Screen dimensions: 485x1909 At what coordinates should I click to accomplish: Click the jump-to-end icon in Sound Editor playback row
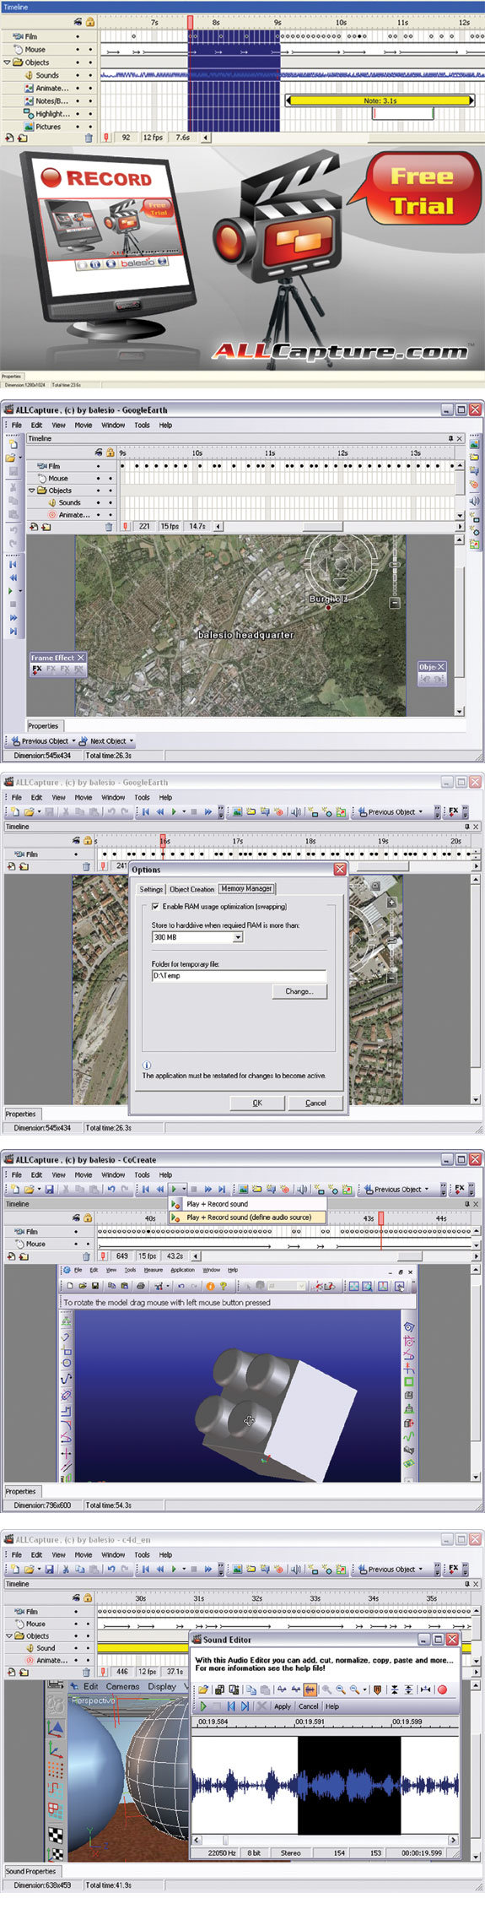click(x=245, y=1706)
